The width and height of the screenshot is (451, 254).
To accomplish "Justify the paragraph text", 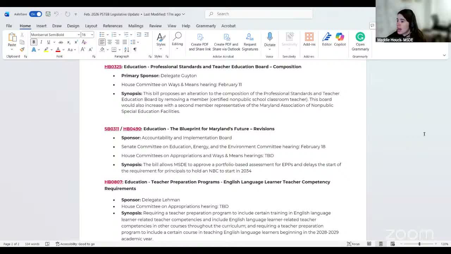I will pos(124,42).
